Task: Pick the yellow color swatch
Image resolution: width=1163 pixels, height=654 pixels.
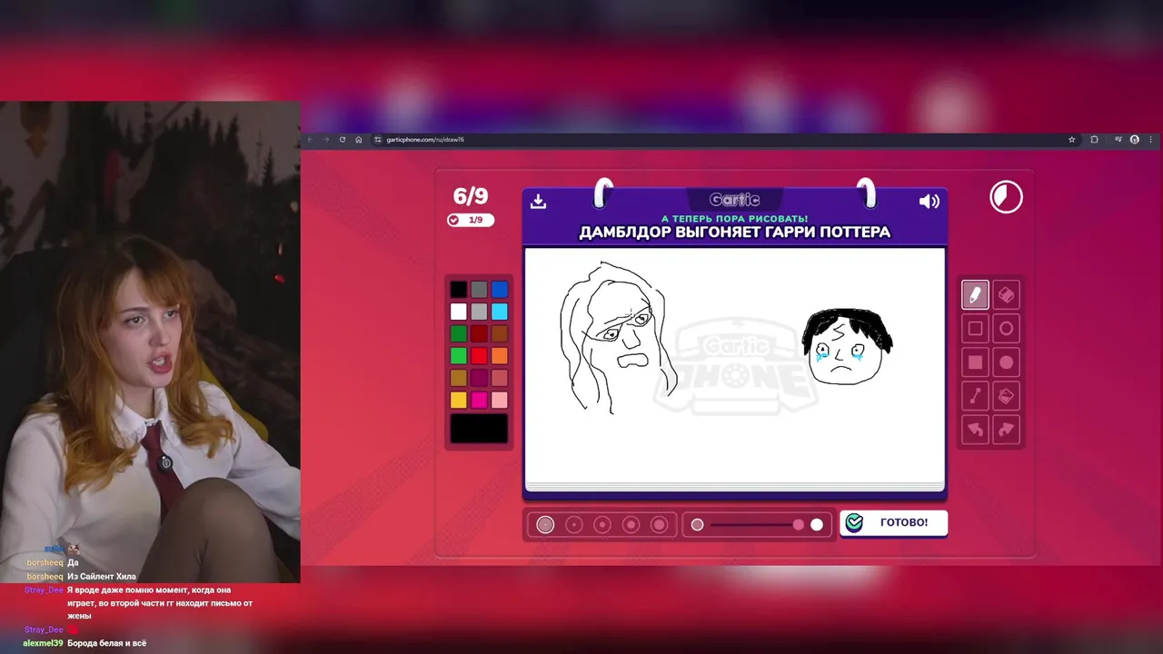Action: (x=459, y=400)
